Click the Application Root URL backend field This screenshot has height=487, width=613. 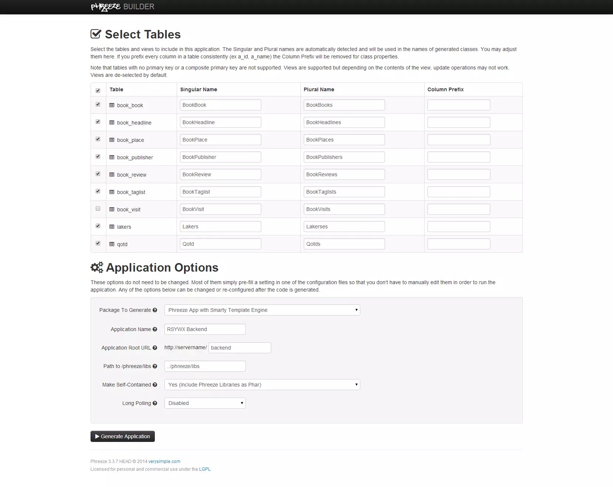[239, 348]
